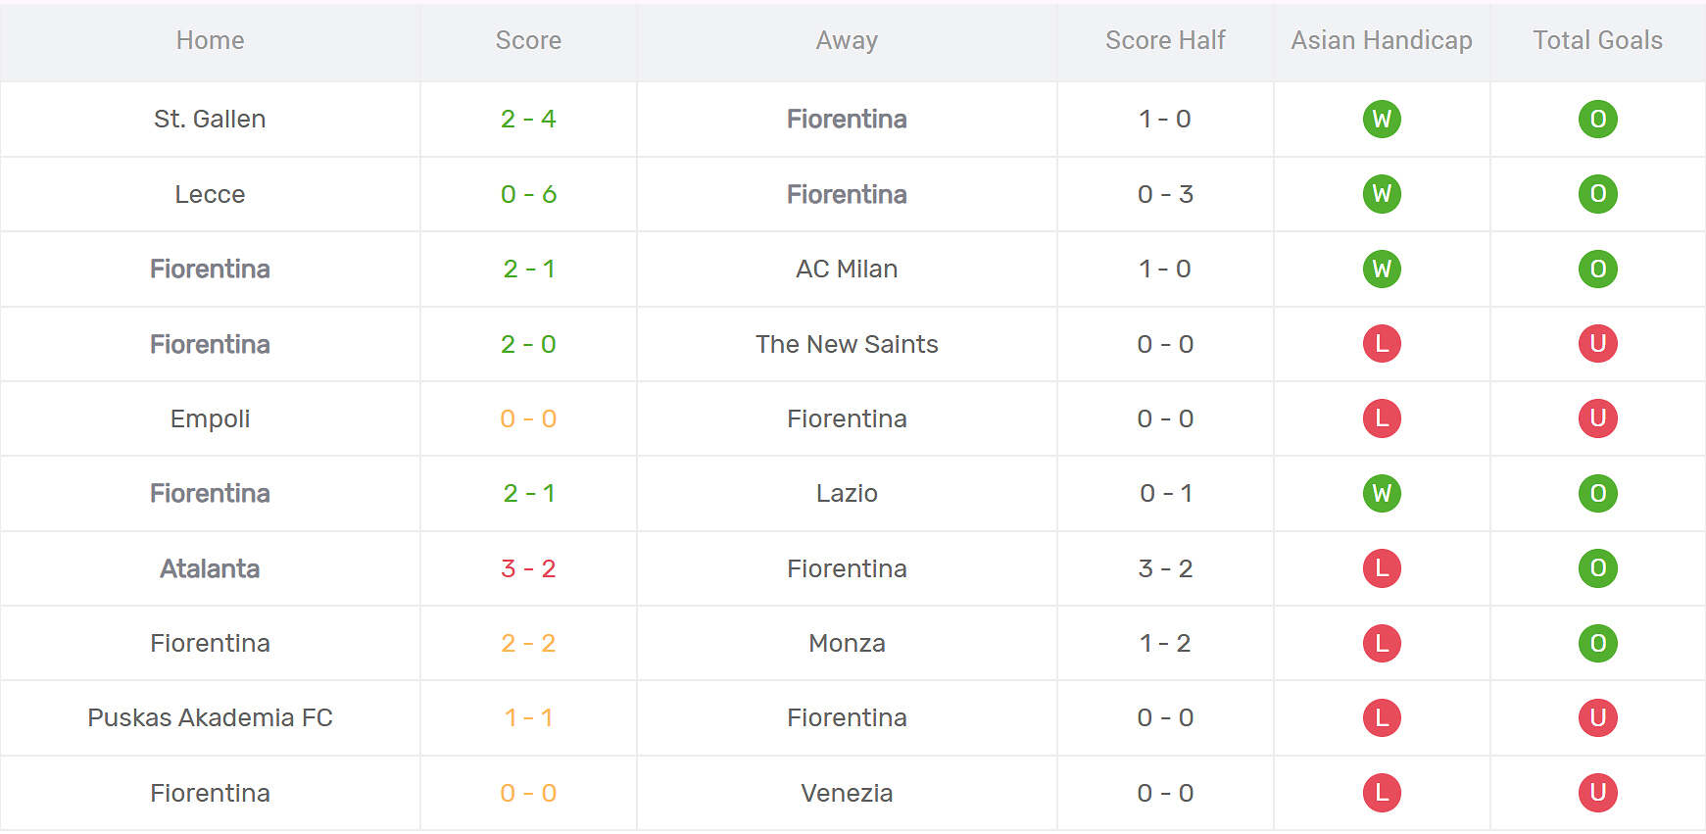
Task: Click the Total Goals column header
Action: click(1597, 40)
